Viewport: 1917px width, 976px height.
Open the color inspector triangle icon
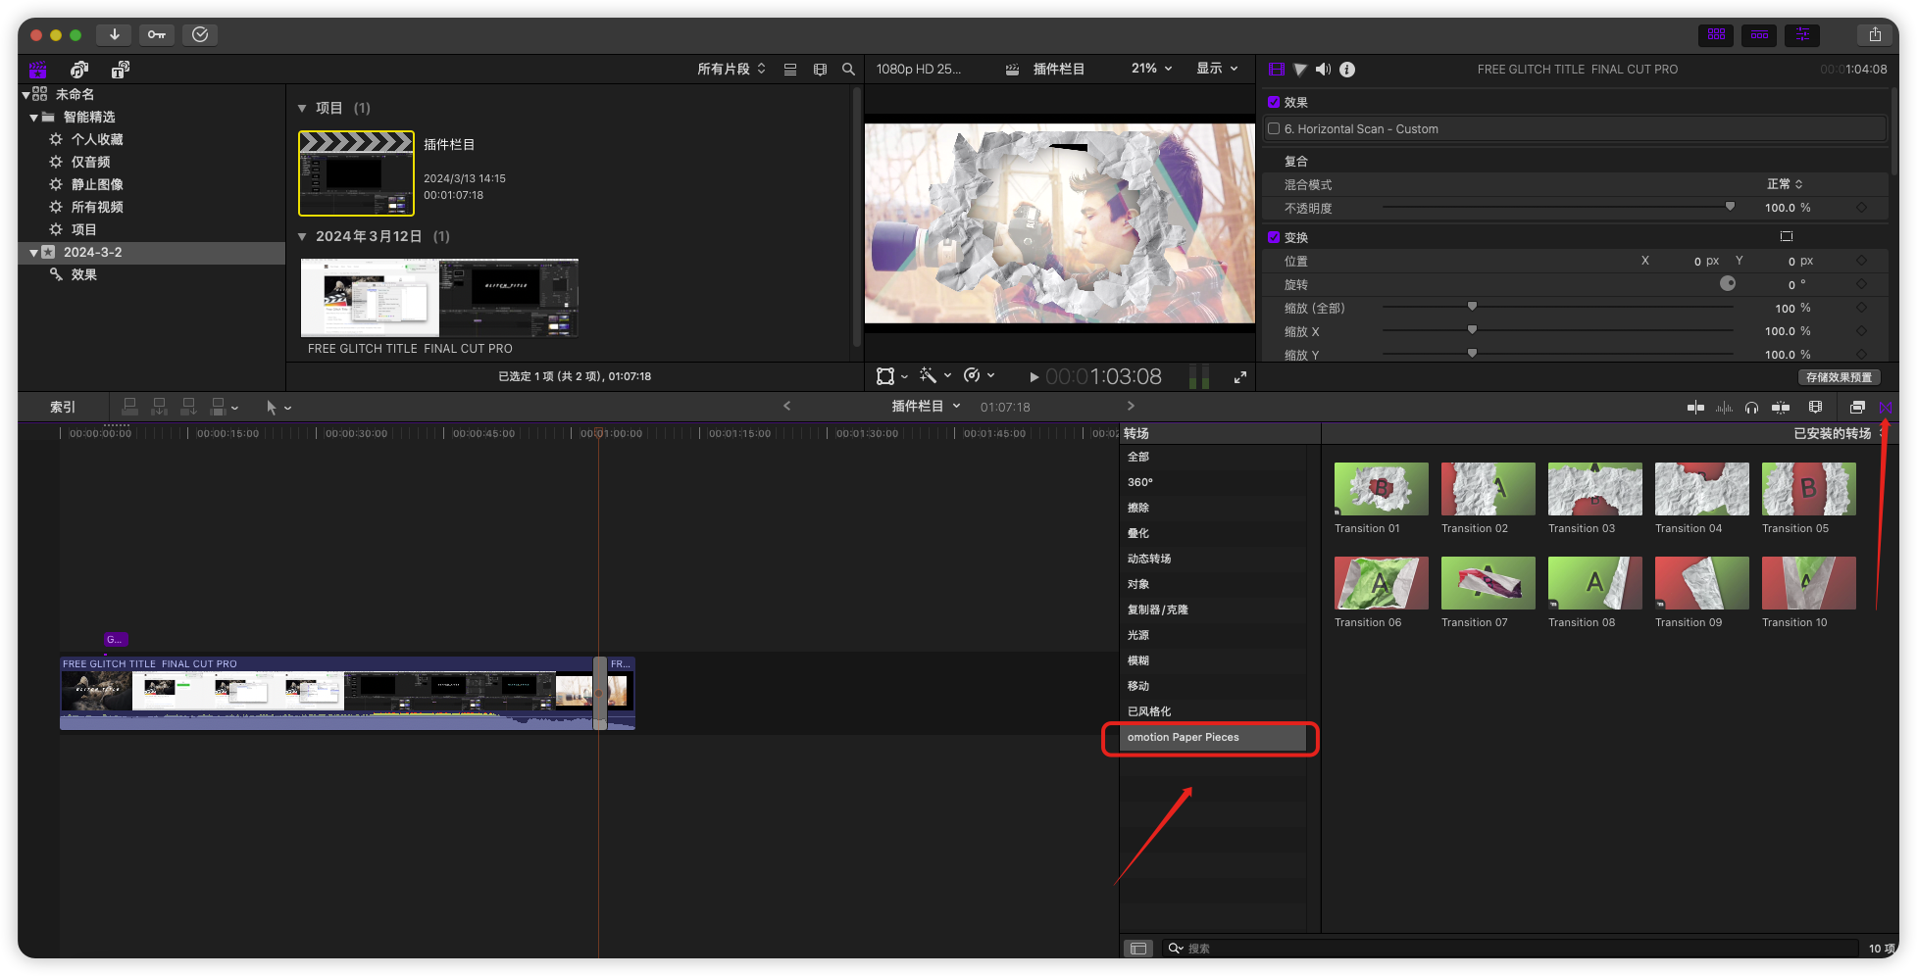(x=1299, y=70)
